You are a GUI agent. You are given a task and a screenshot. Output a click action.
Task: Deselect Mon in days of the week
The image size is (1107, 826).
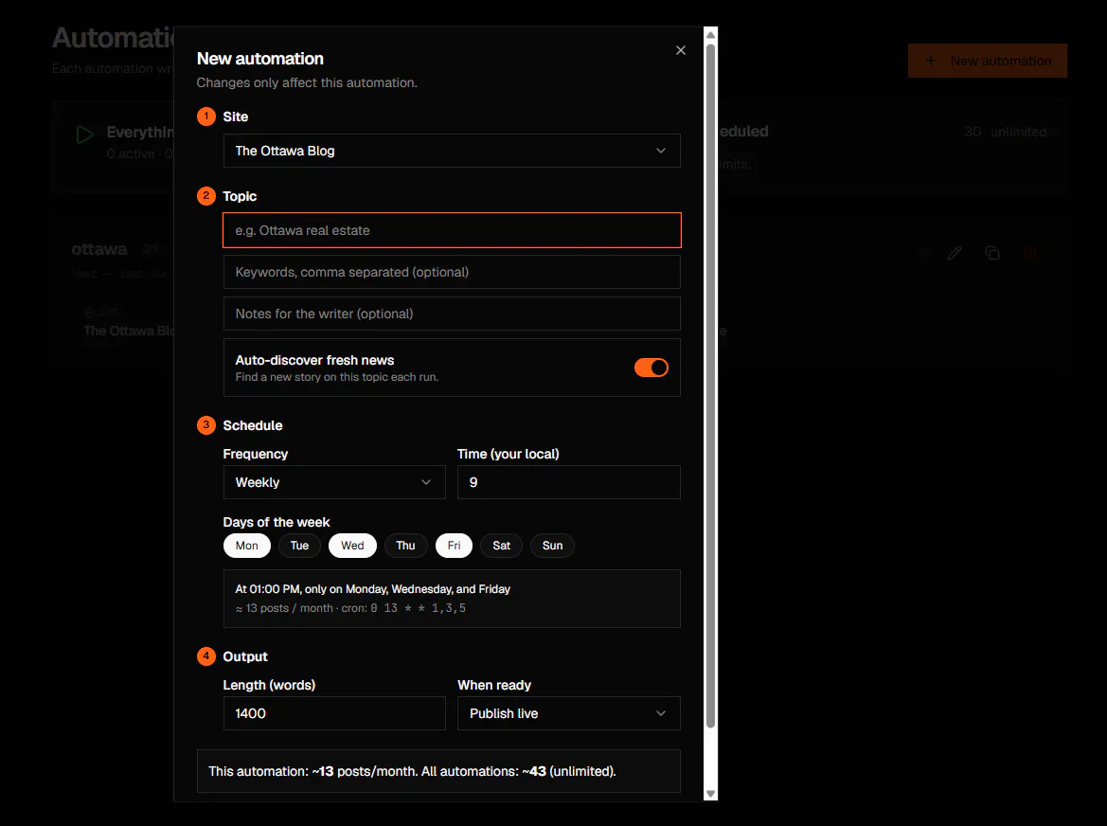click(x=247, y=545)
